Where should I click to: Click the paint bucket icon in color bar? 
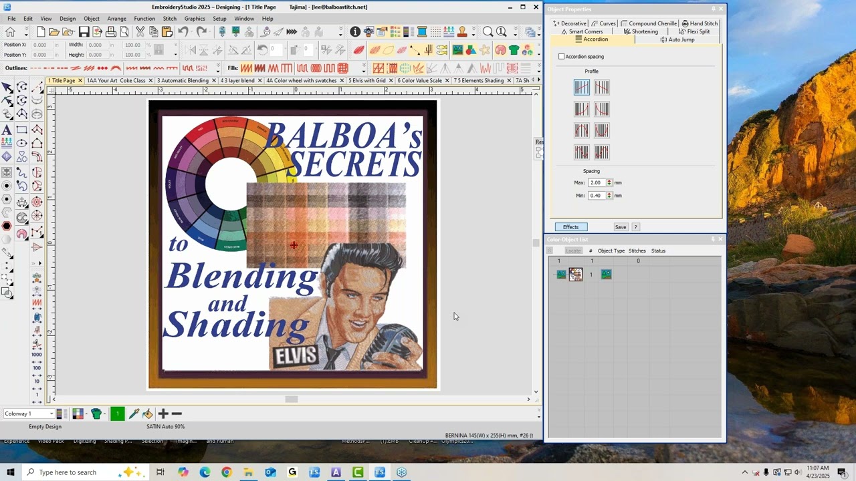click(148, 414)
